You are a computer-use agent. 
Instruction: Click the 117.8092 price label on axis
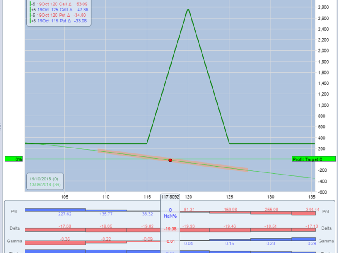point(170,196)
